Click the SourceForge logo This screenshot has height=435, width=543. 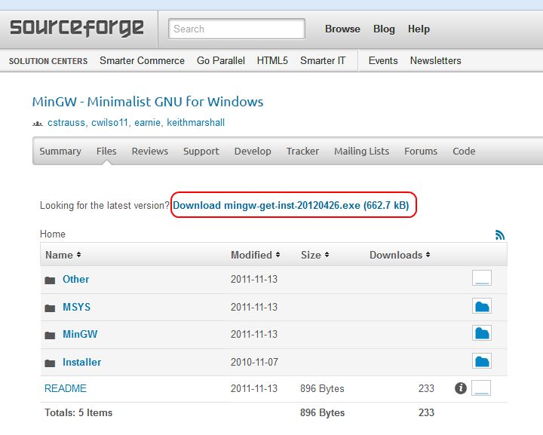pos(76,29)
